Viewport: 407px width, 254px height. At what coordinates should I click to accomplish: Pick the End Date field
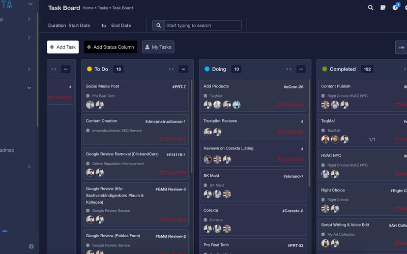tap(121, 25)
